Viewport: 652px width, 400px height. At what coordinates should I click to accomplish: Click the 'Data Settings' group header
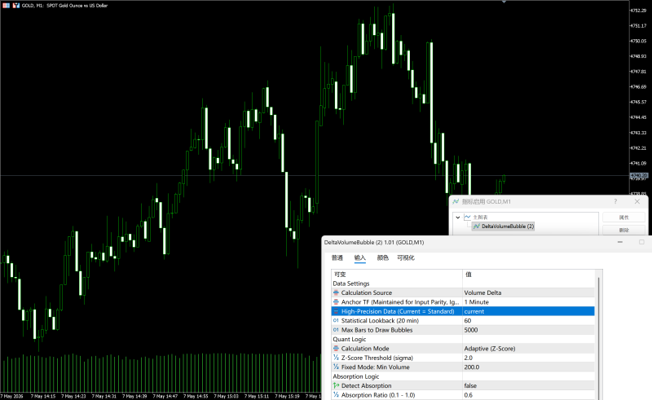point(351,284)
